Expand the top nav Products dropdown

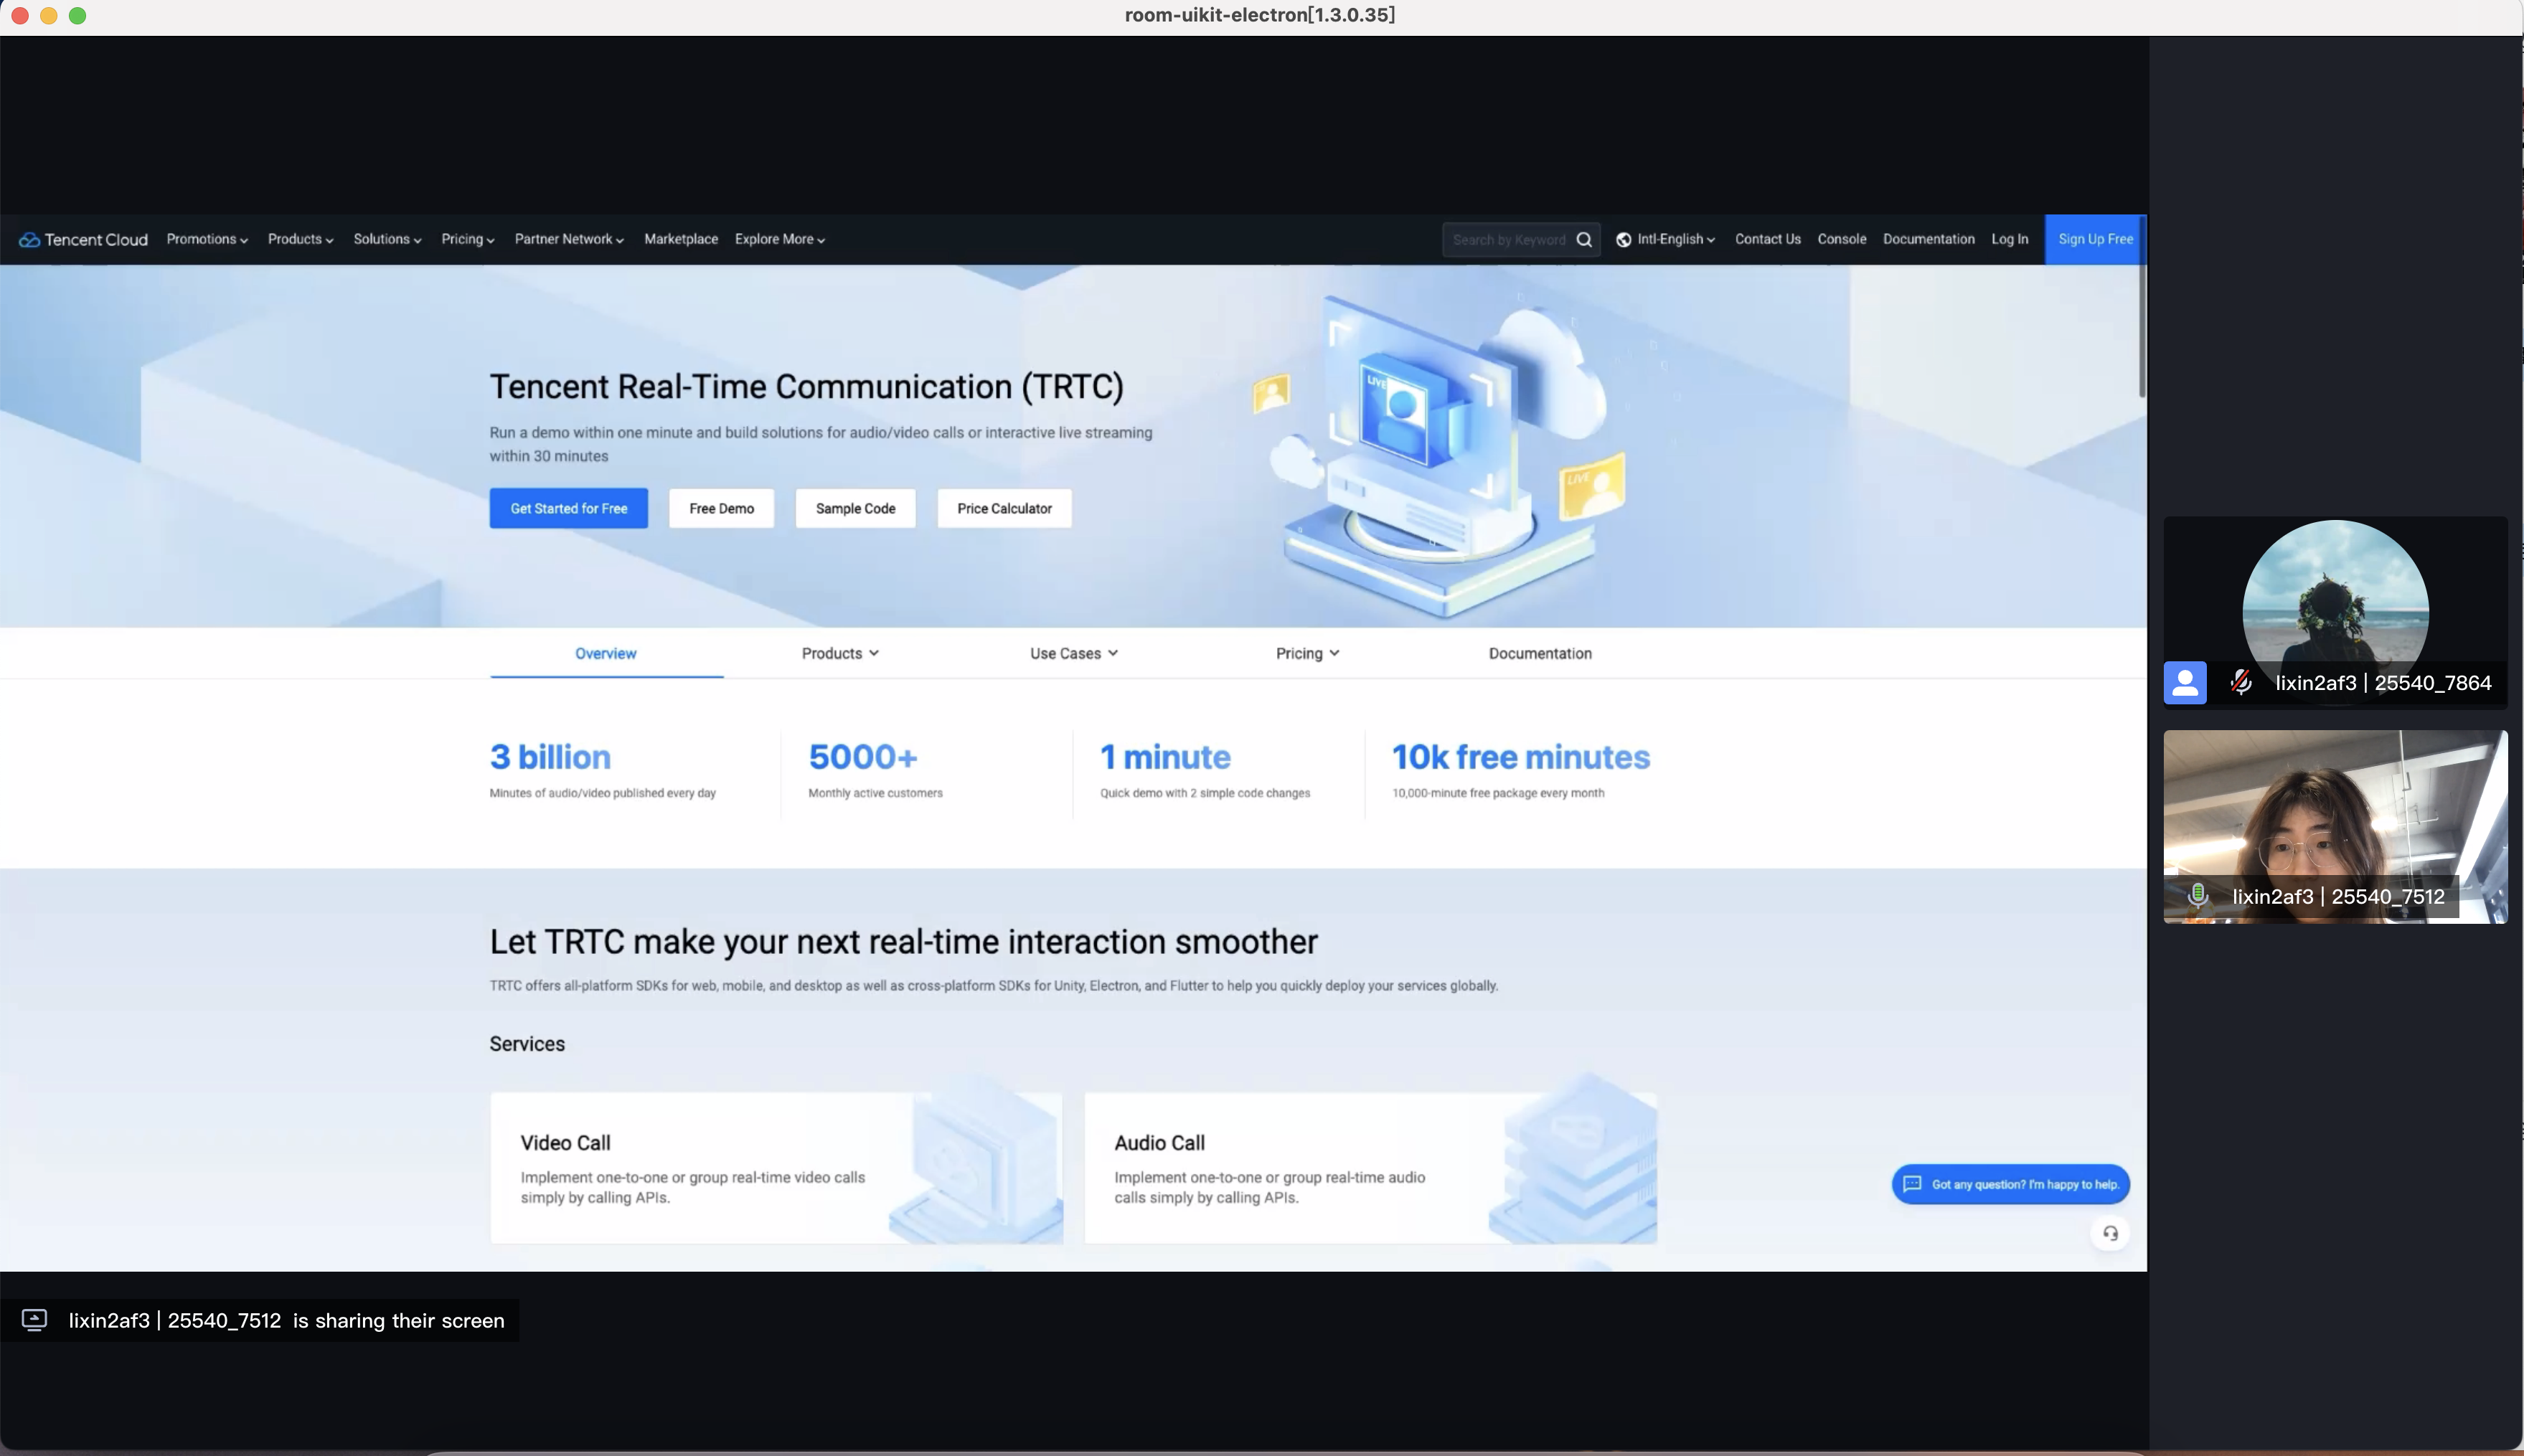(x=301, y=239)
